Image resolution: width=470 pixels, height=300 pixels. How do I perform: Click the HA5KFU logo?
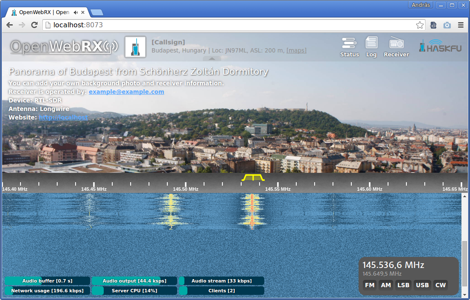(x=440, y=46)
